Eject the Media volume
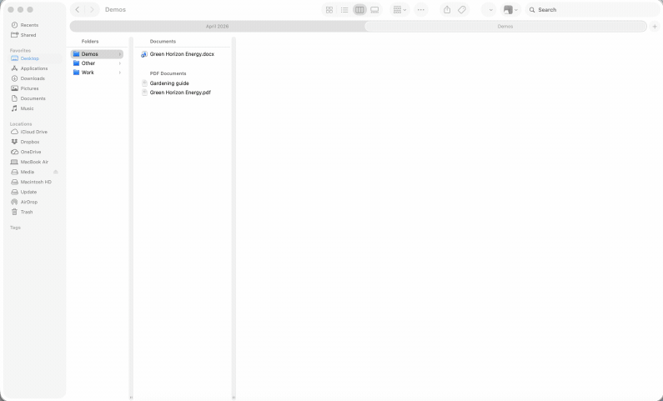 [55, 172]
